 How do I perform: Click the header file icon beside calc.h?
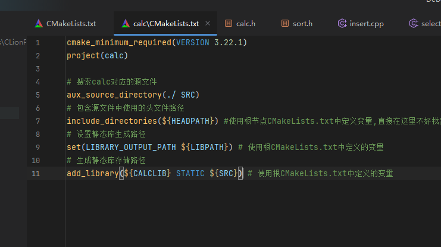pyautogui.click(x=229, y=24)
